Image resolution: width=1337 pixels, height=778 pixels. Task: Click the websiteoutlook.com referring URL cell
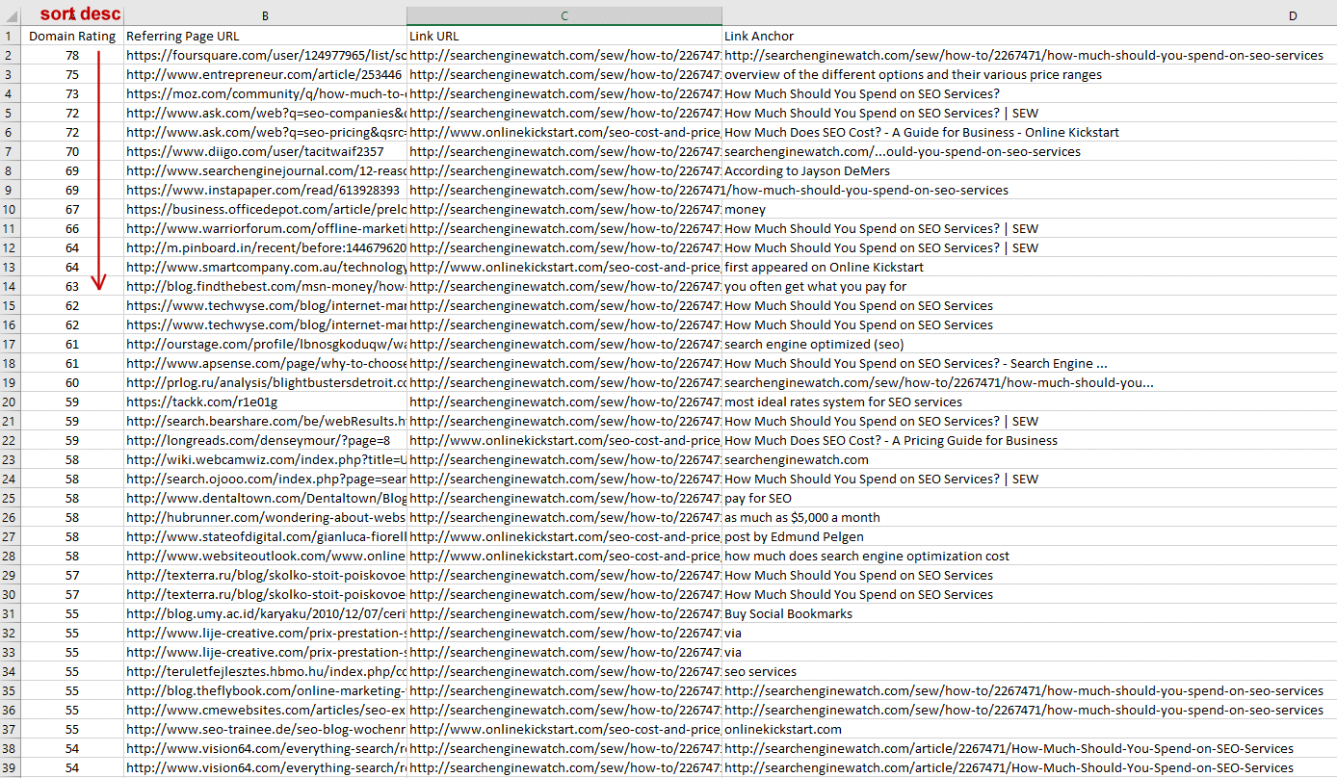[x=265, y=556]
